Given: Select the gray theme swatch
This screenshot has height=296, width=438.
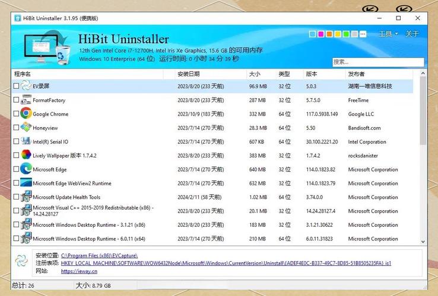Looking at the screenshot, I should pos(354,34).
